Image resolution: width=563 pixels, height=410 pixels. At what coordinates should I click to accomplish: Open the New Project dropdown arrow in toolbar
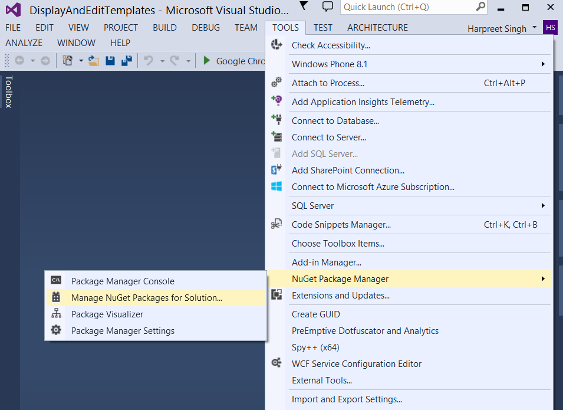(x=79, y=61)
